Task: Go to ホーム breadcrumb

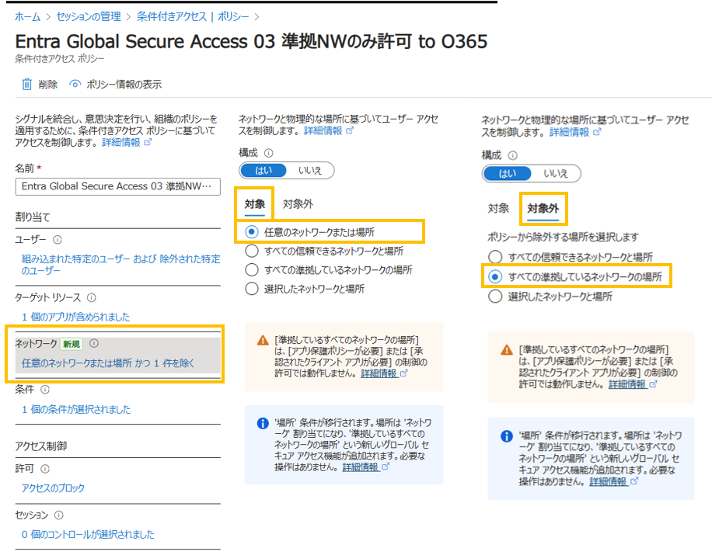Action: [28, 17]
